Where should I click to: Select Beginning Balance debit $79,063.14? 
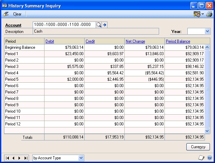tap(74, 47)
